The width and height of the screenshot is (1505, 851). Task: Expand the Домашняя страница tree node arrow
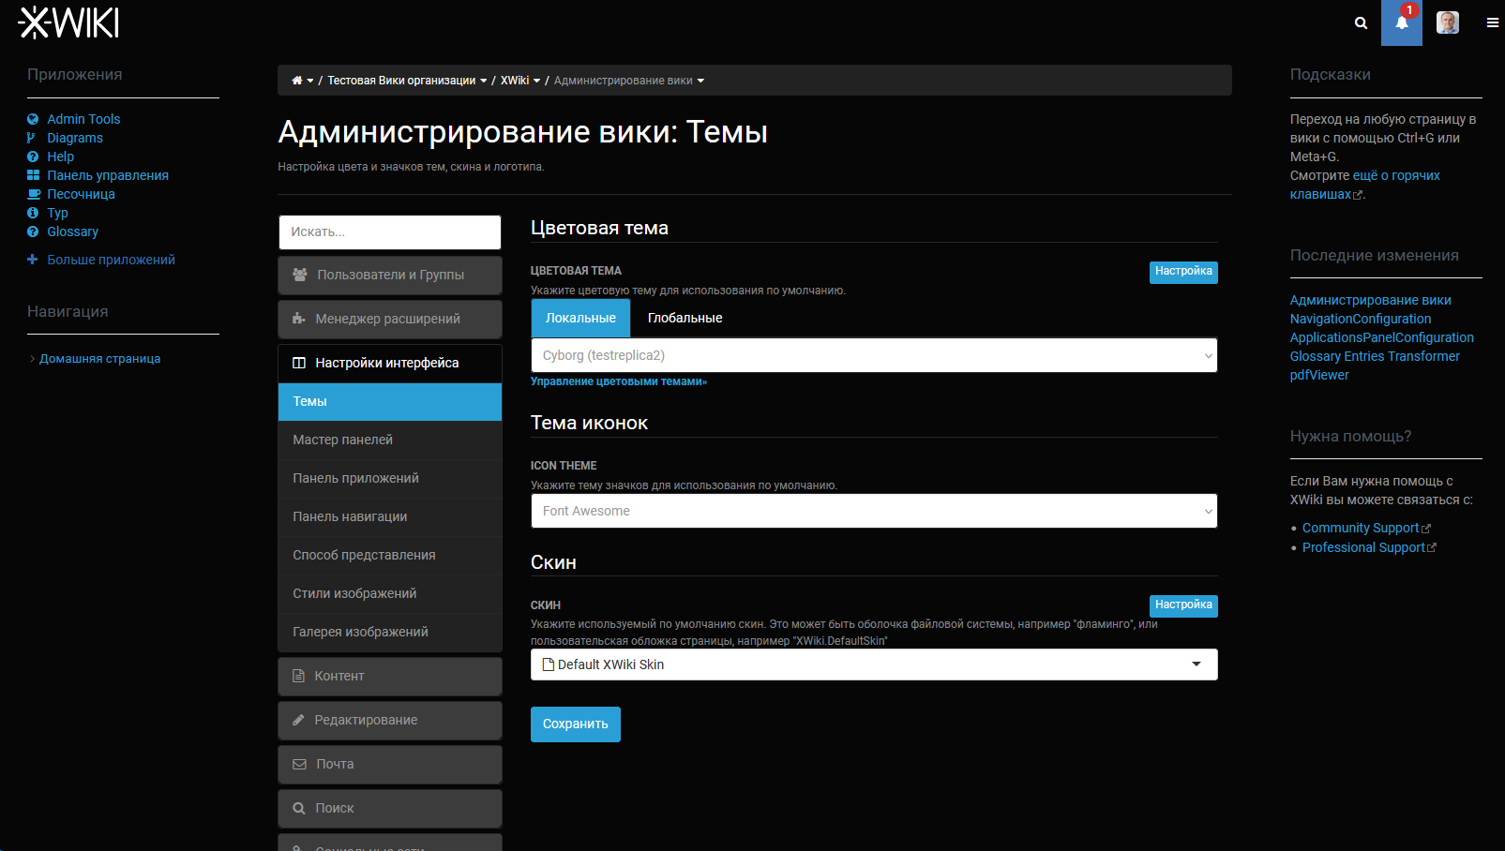[x=32, y=359]
